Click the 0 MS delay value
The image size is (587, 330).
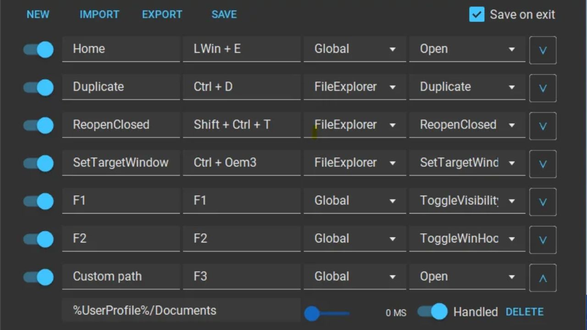click(x=396, y=313)
